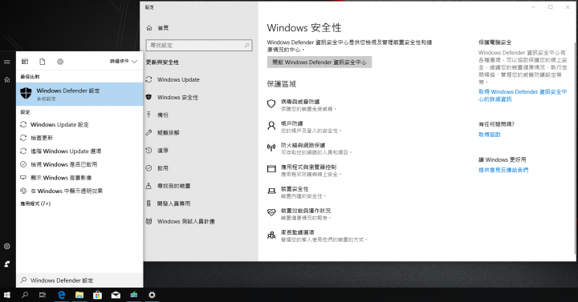578x302 pixels.
Task: Filter search results by apps icon
Action: [25, 62]
